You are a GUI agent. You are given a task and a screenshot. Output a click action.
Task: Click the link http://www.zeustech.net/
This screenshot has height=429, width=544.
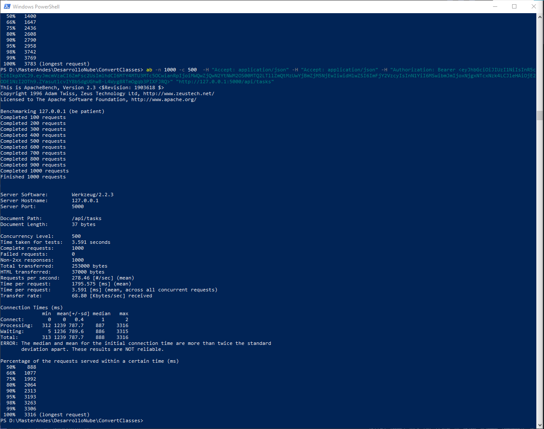coord(178,93)
